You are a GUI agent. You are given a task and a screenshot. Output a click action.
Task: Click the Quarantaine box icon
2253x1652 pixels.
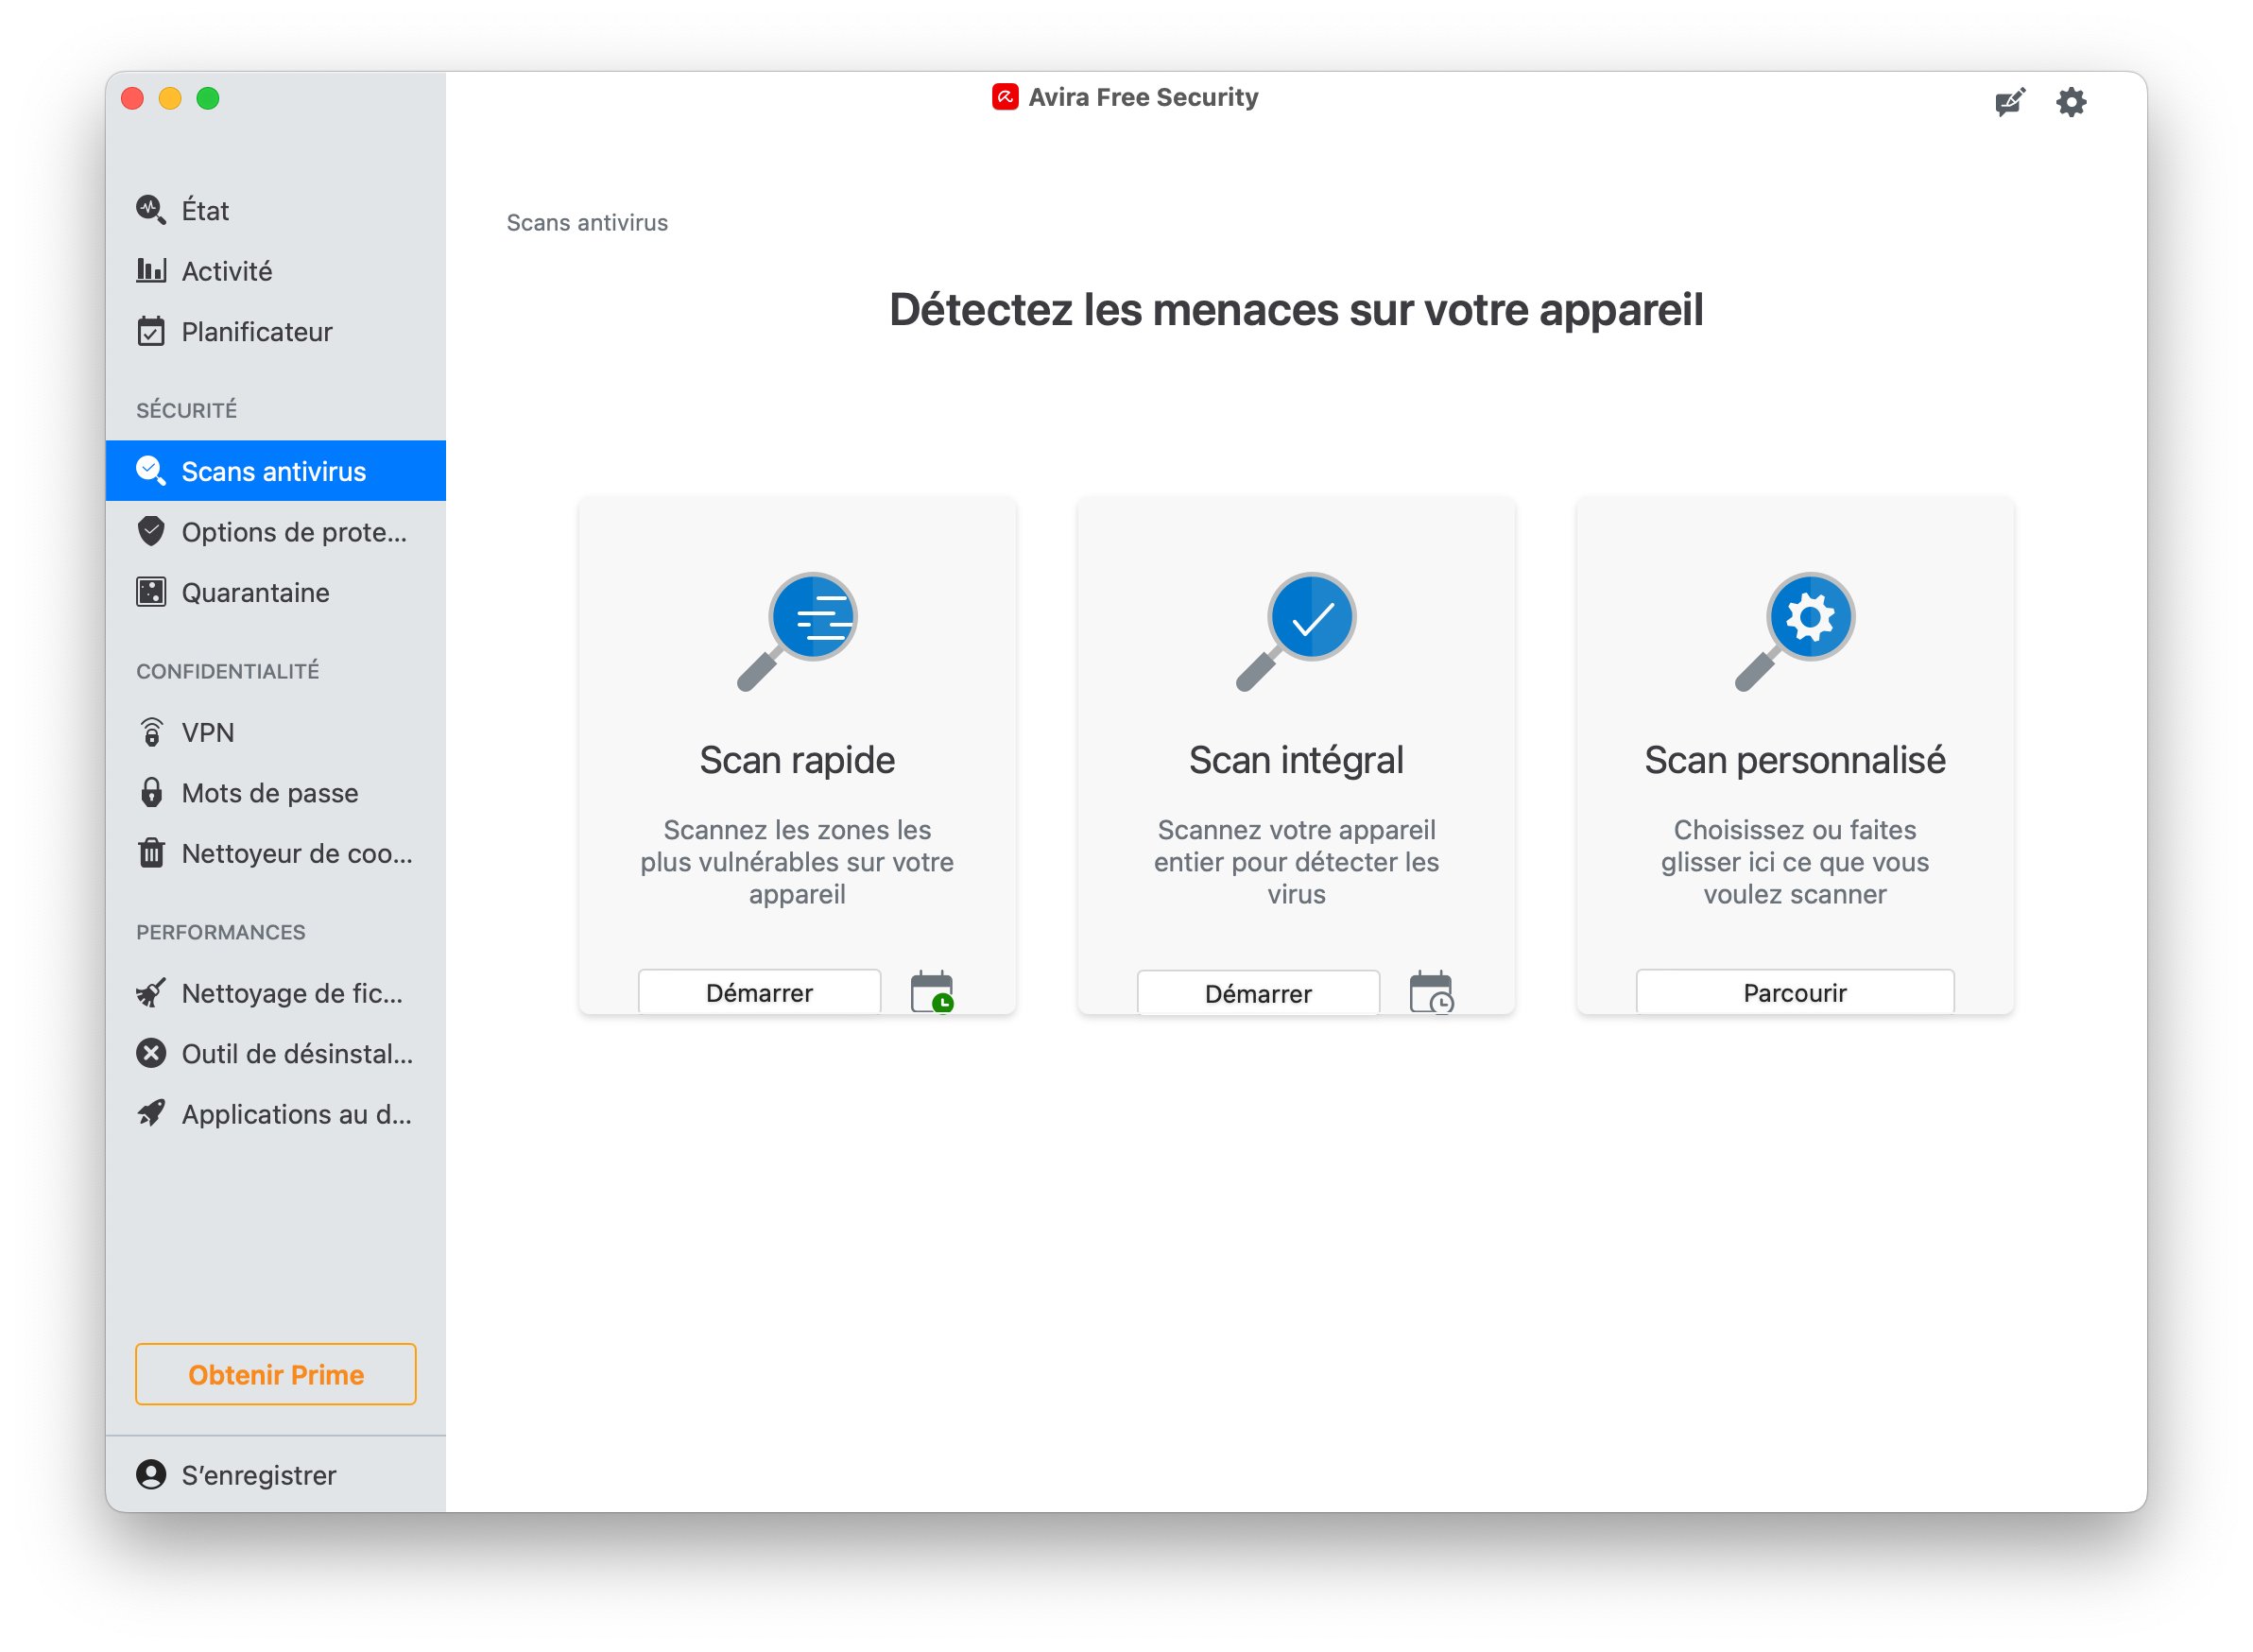pos(151,592)
